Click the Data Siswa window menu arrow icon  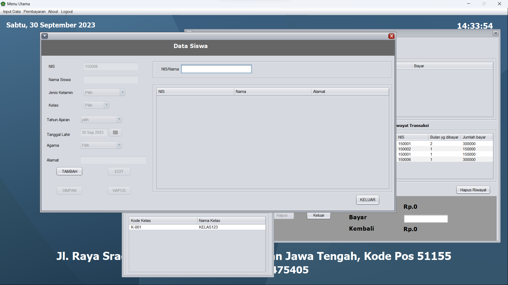(x=45, y=36)
